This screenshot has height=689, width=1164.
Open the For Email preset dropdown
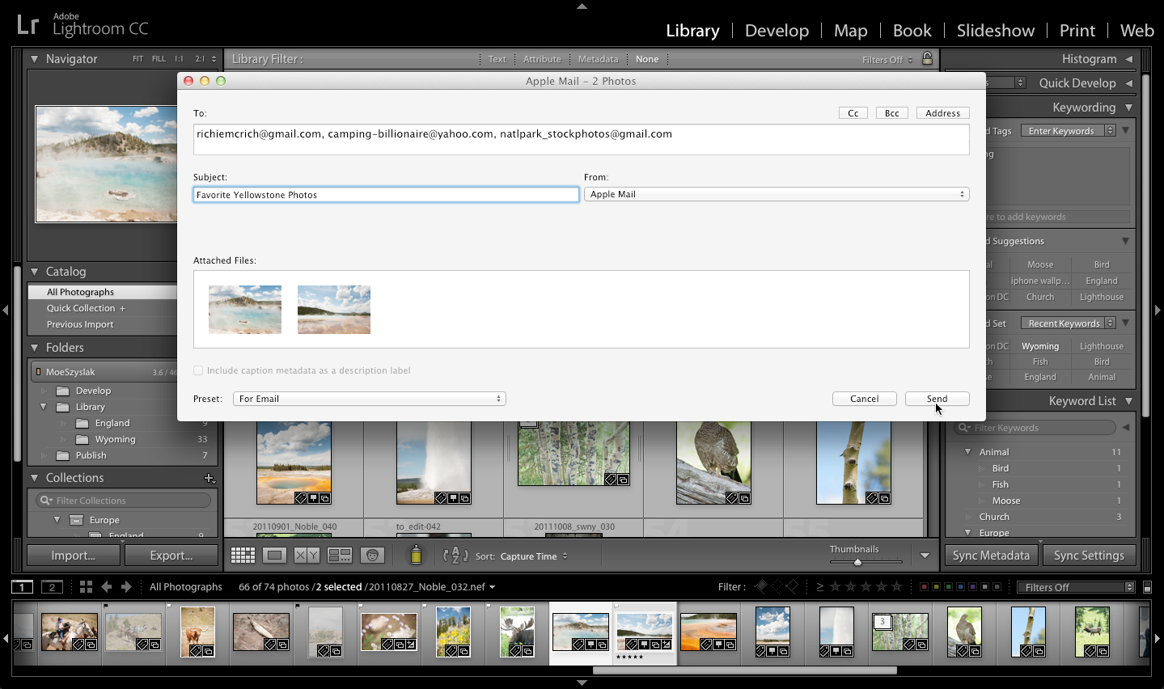click(x=369, y=398)
